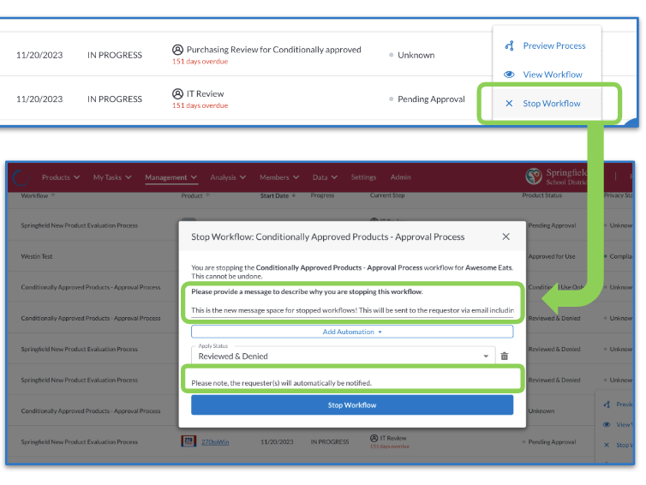Click the circular app logo in navigation bar
Image resolution: width=646 pixels, height=485 pixels.
(x=21, y=177)
